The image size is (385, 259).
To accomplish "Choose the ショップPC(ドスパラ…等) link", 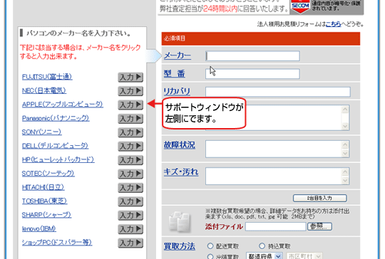I will pyautogui.click(x=57, y=243).
